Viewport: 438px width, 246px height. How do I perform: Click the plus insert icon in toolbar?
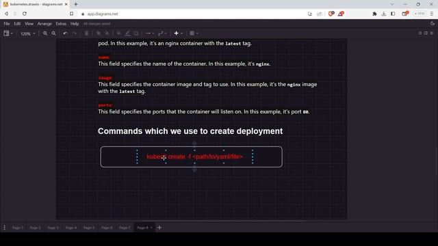tap(176, 33)
